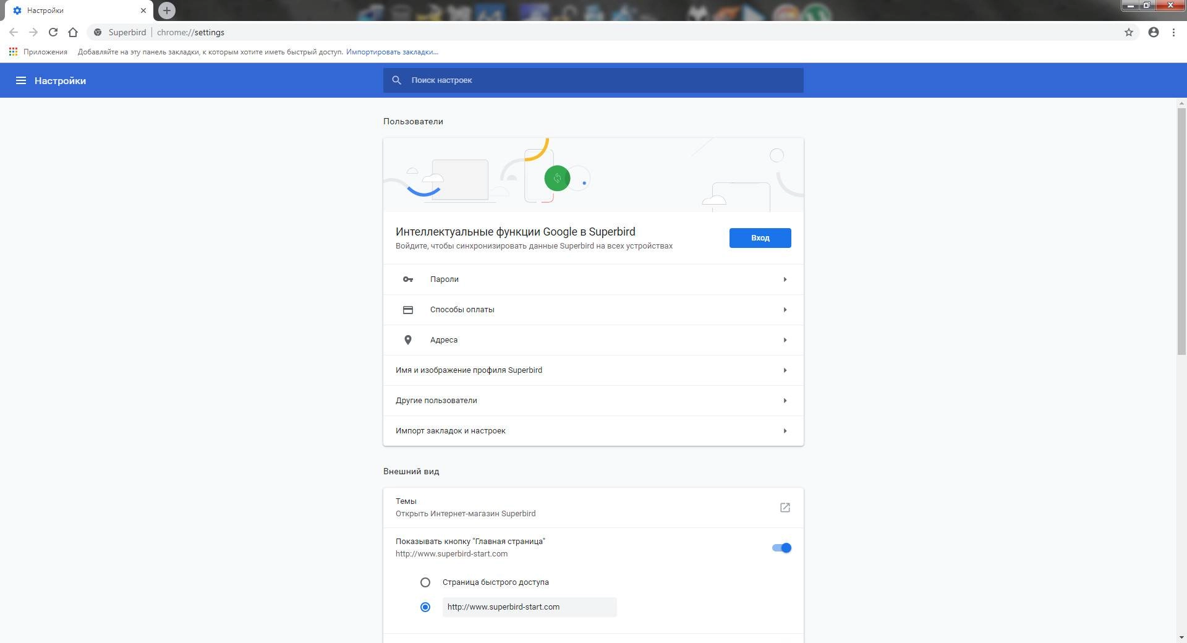Bookmark this page with the star icon

(x=1129, y=32)
